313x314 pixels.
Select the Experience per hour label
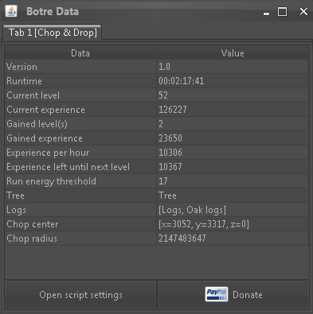(48, 153)
